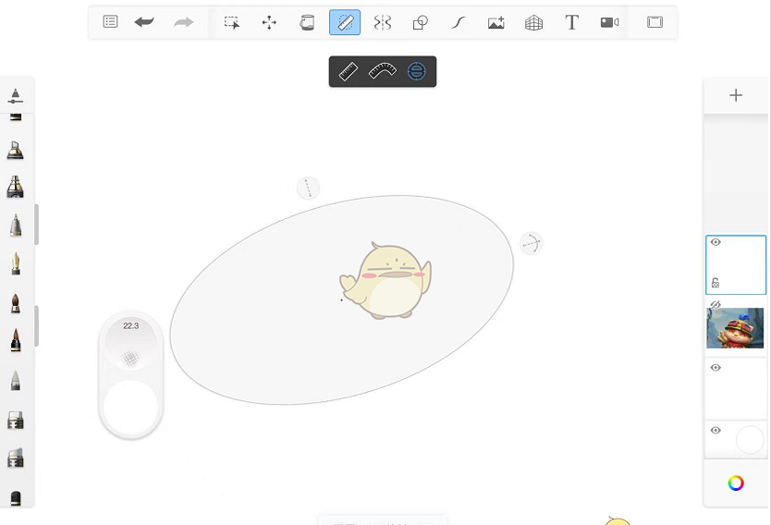771x525 pixels.
Task: Choose the straight ruler guide
Action: (349, 72)
